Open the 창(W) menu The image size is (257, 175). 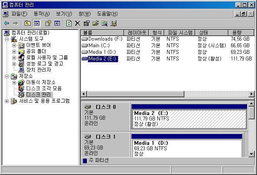tap(85, 14)
